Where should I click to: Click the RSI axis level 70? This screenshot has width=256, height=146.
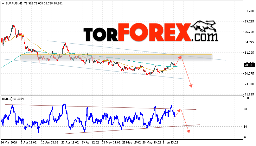click(x=246, y=109)
